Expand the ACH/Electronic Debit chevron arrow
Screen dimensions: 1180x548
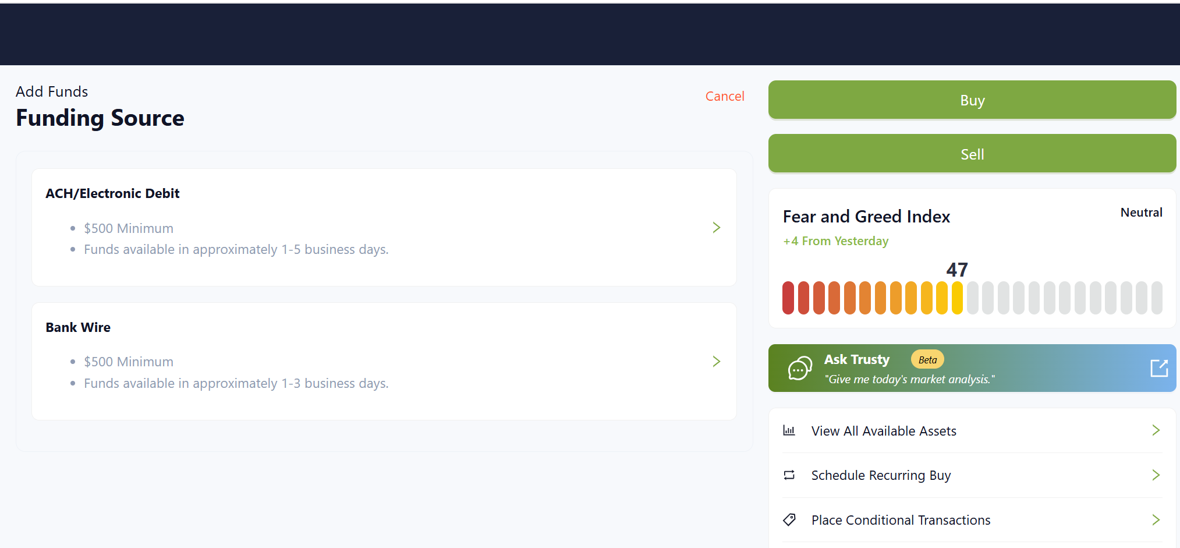pos(716,228)
